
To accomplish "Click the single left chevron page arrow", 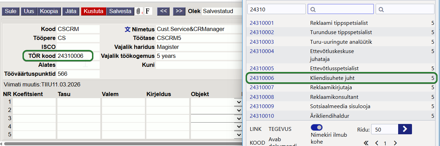I will (x=377, y=143).
